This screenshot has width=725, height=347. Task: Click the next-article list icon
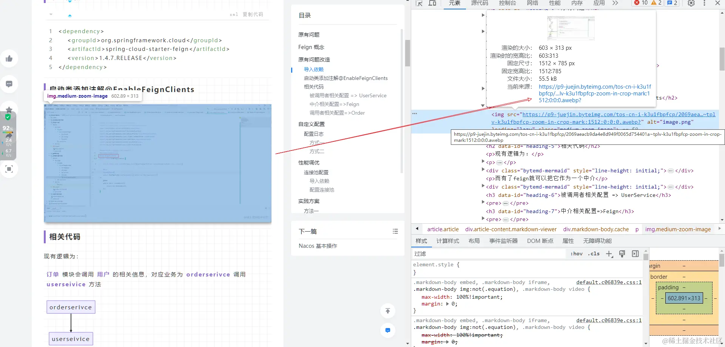pyautogui.click(x=395, y=231)
